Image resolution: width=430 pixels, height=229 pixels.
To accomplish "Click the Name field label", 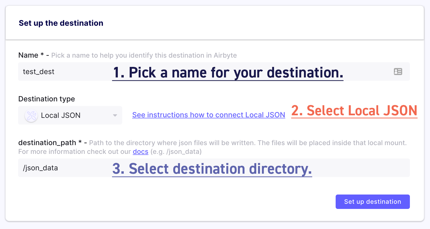I will (28, 55).
